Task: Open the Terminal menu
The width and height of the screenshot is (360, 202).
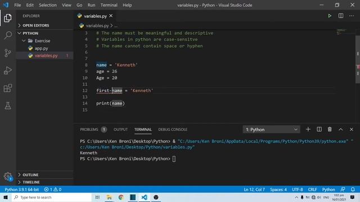Action: (109, 5)
